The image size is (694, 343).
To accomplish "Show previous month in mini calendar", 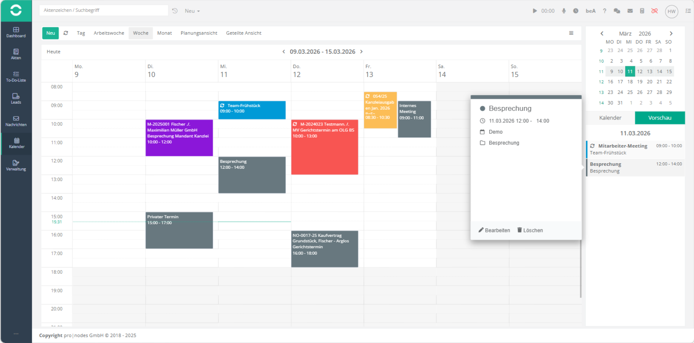I will [602, 34].
